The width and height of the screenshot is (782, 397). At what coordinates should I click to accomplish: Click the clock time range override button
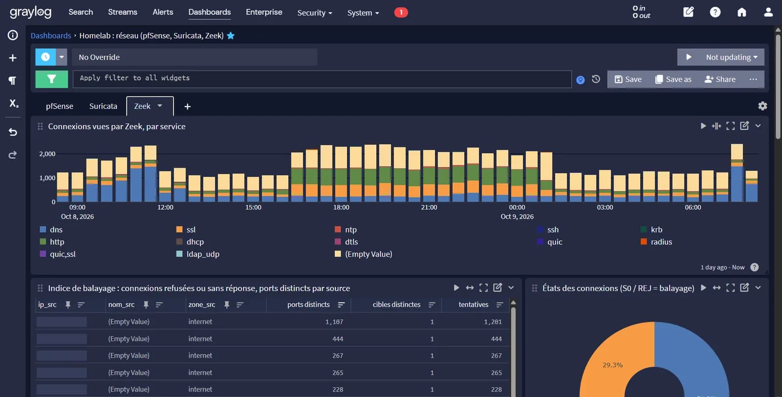[x=45, y=57]
